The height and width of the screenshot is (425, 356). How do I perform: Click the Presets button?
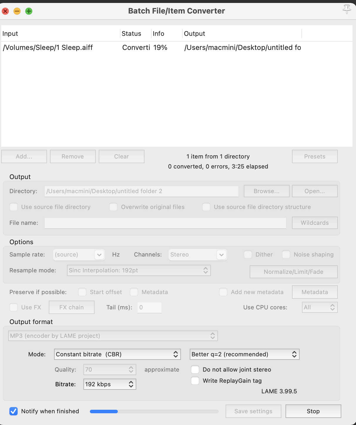tap(315, 156)
